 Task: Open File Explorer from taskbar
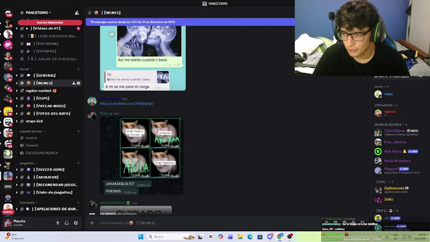pyautogui.click(x=240, y=237)
